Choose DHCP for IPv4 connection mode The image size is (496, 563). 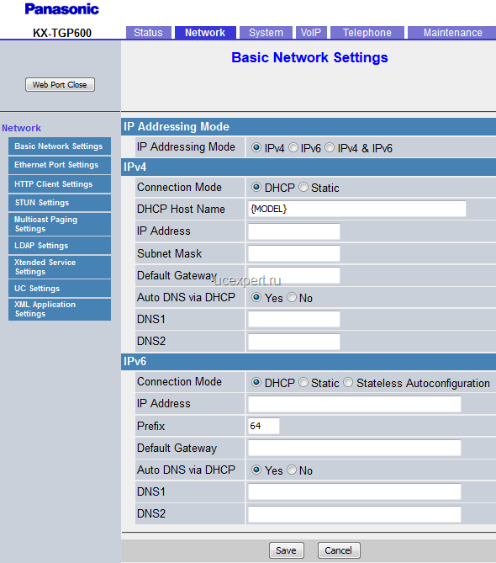pyautogui.click(x=256, y=187)
